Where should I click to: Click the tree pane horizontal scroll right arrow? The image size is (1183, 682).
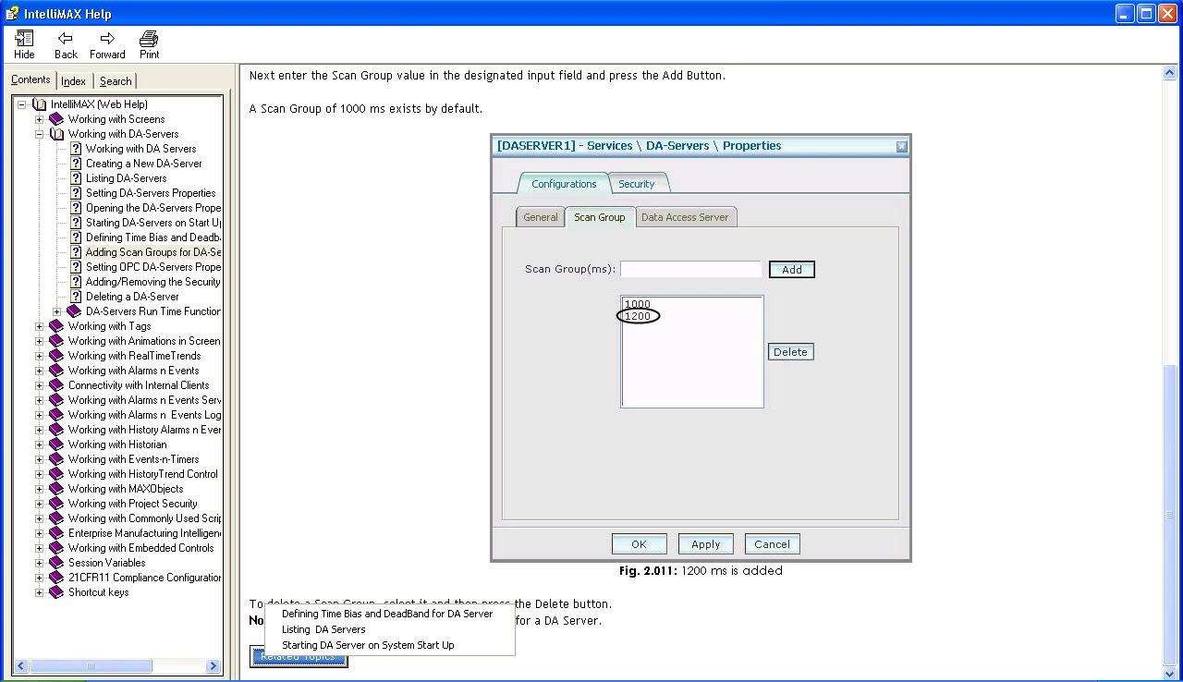click(x=213, y=665)
